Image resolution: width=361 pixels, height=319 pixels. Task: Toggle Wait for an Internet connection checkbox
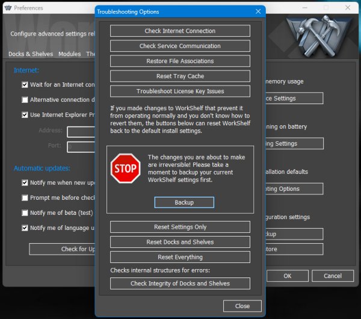point(25,85)
